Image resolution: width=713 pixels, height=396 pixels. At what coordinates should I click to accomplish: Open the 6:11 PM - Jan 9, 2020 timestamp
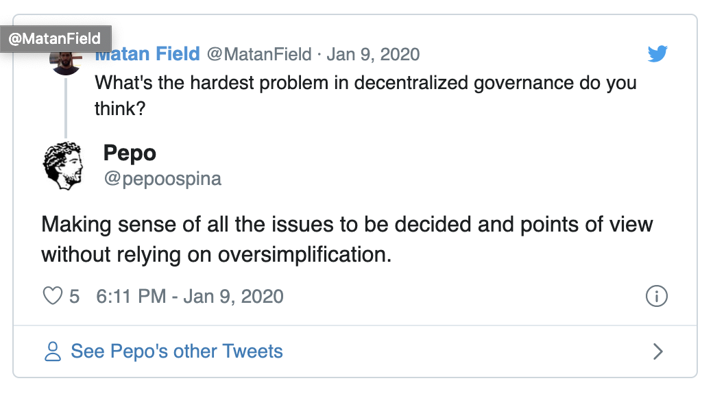tap(190, 297)
